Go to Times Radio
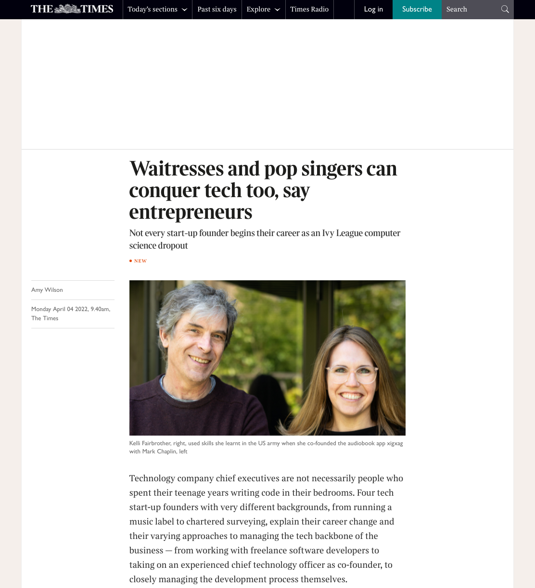 coord(309,9)
